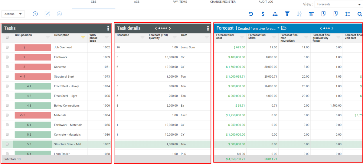The width and height of the screenshot is (363, 164).
Task: Open folder icon in Forecast header
Action: 284,28
